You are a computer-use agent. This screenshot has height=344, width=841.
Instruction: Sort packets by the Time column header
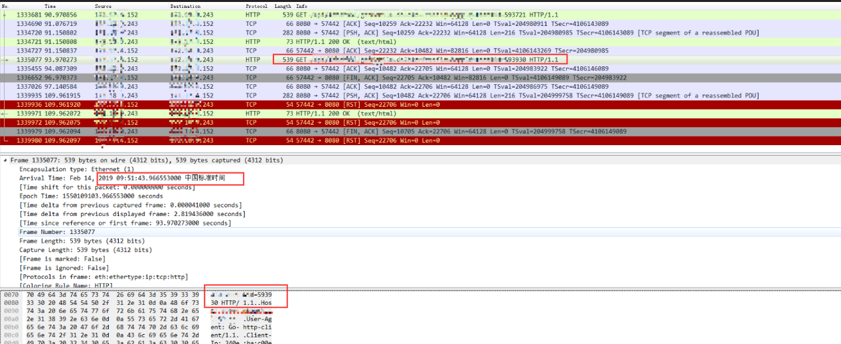click(50, 6)
